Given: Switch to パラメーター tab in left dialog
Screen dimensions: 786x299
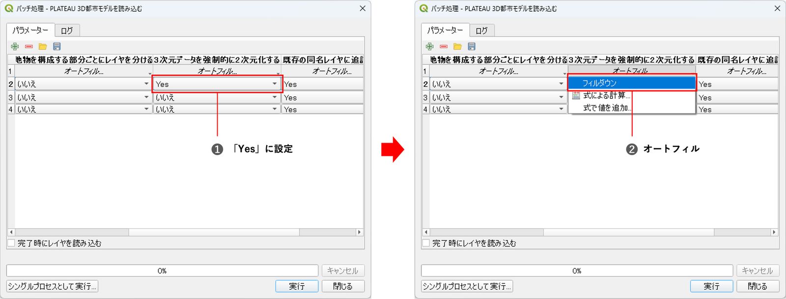Looking at the screenshot, I should (x=30, y=30).
